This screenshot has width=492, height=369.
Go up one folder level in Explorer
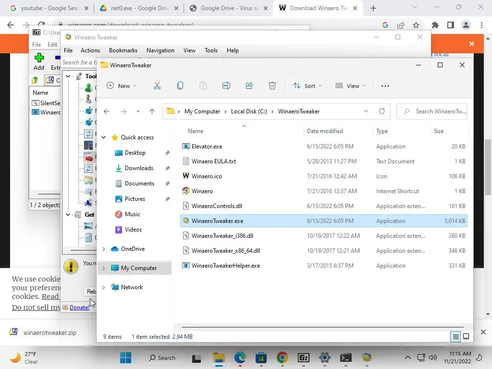click(x=152, y=111)
